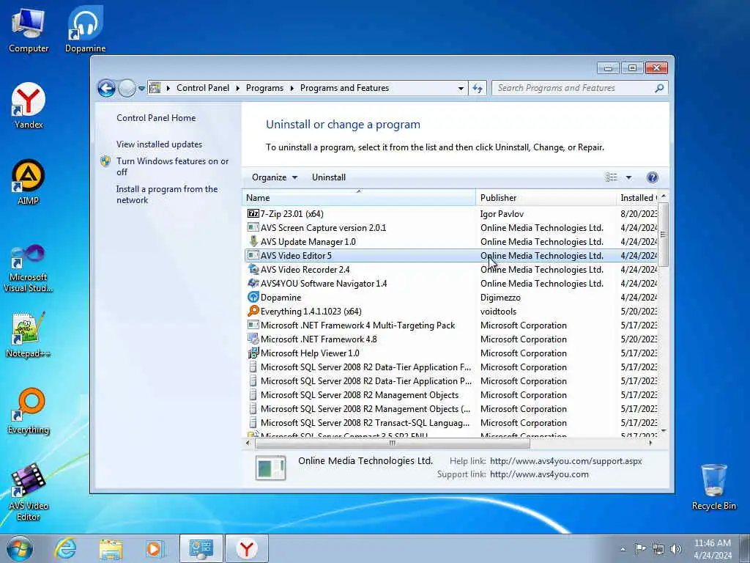This screenshot has width=750, height=563.
Task: Open the Recycle Bin on desktop
Action: tap(713, 487)
